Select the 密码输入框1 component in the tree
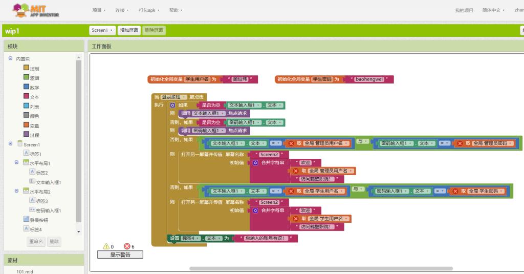 49,210
